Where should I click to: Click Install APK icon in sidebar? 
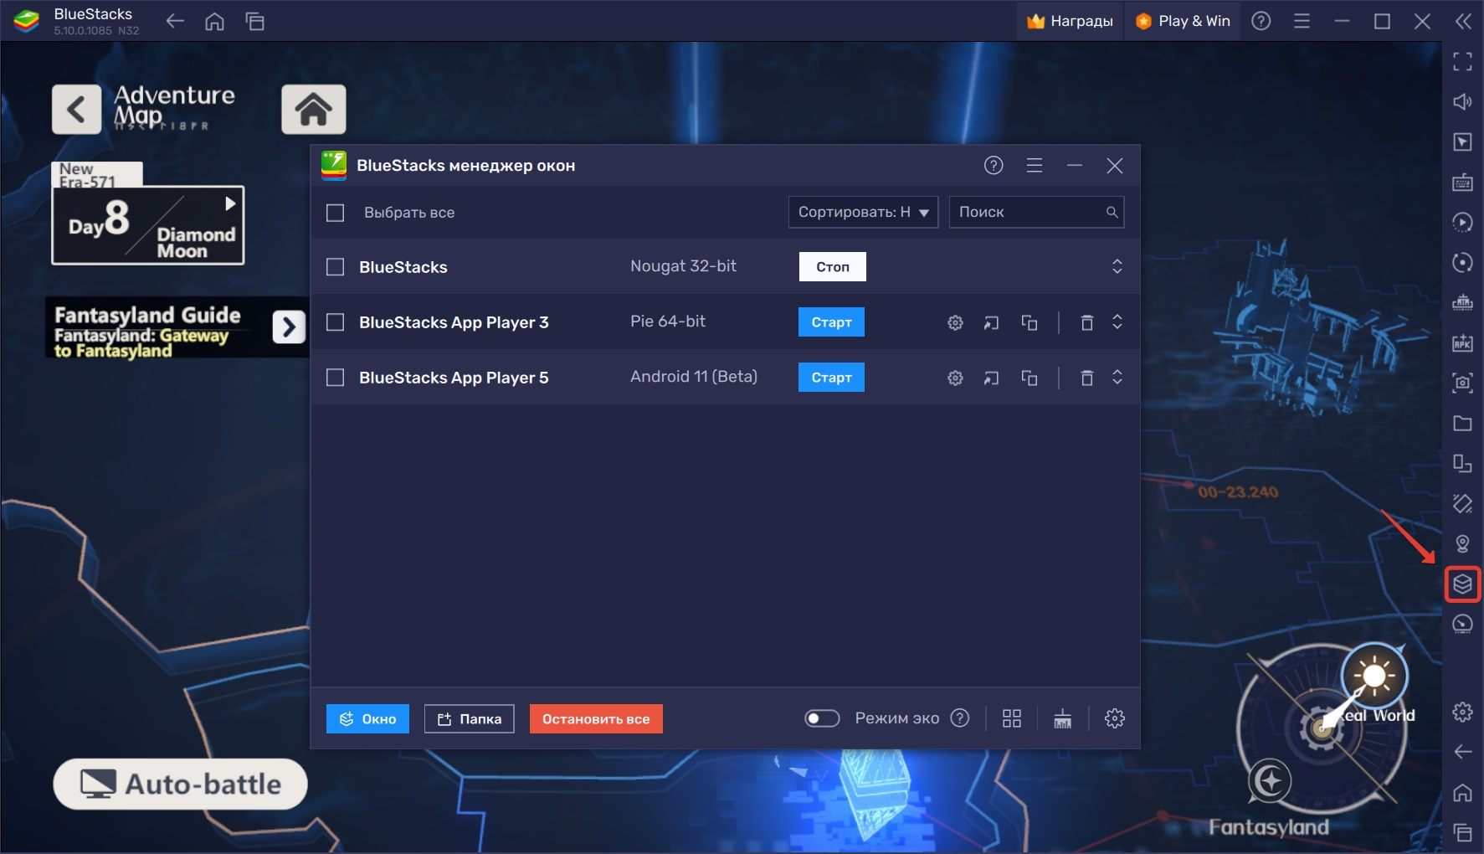pos(1462,342)
